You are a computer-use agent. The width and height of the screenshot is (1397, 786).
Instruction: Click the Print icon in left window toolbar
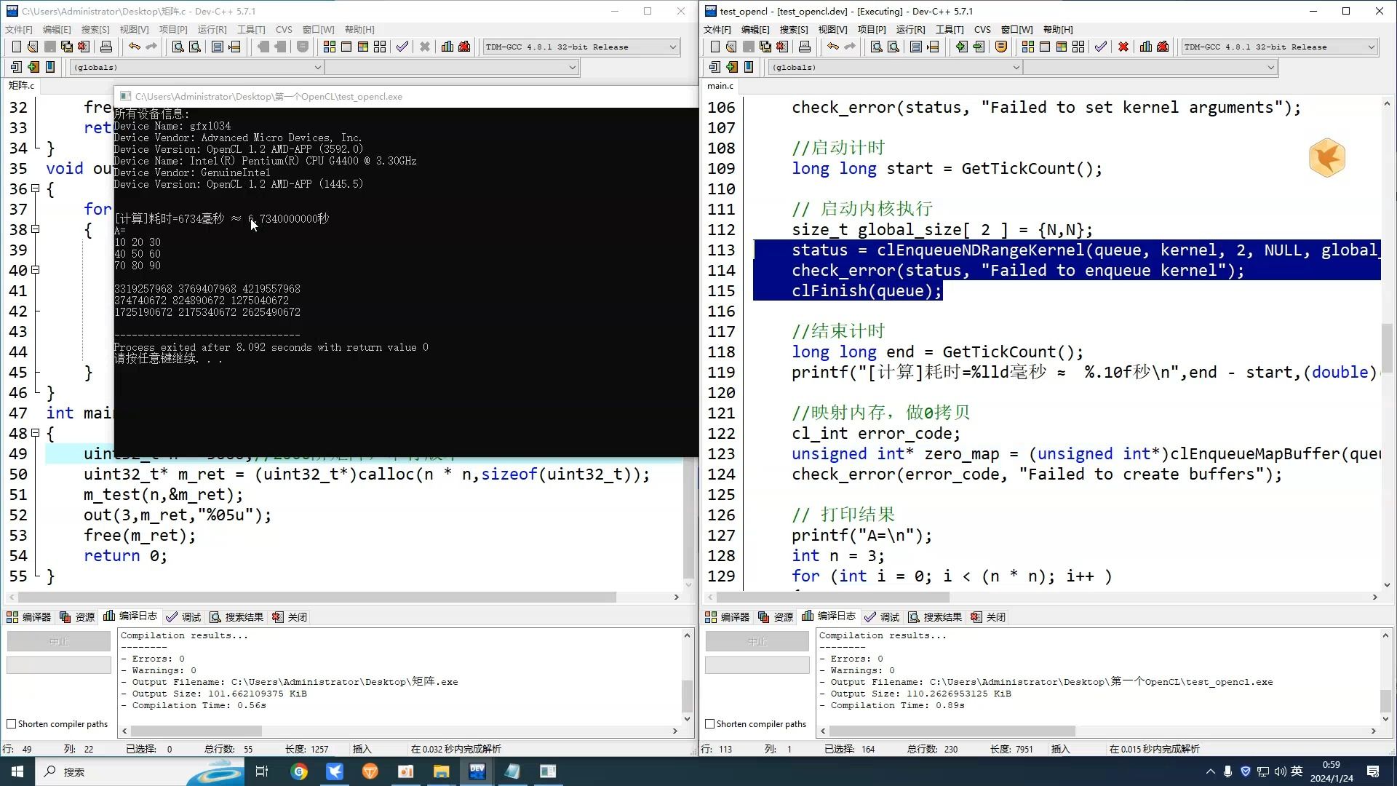point(106,47)
